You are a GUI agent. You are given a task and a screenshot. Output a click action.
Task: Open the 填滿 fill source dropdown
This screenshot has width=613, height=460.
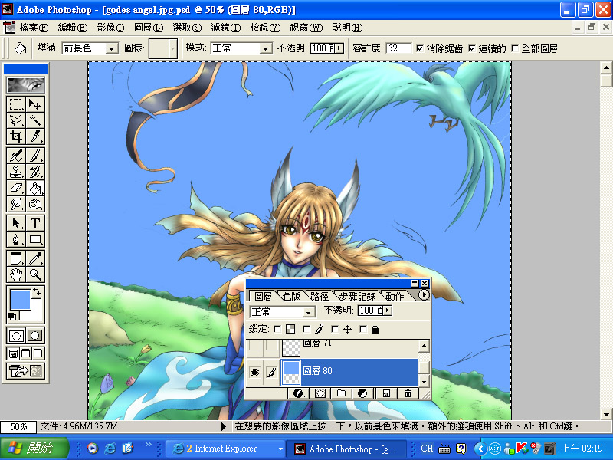pyautogui.click(x=112, y=48)
